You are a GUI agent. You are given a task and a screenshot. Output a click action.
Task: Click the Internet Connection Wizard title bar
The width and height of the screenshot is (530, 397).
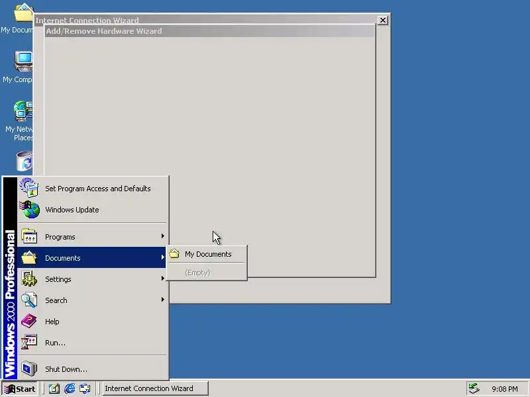tap(205, 20)
